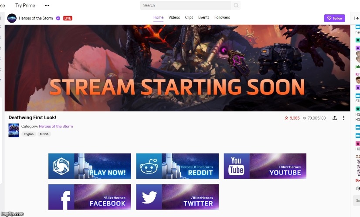Go to the Events tab
The image size is (360, 217).
[x=204, y=18]
